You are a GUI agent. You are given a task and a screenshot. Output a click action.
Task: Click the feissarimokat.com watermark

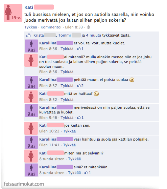click(x=24, y=184)
